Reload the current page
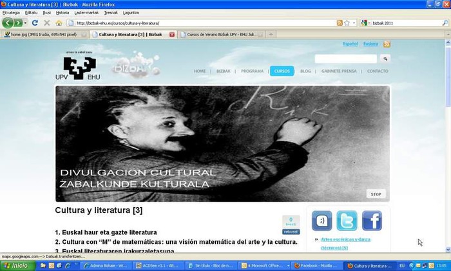This screenshot has width=451, height=271. (35, 23)
